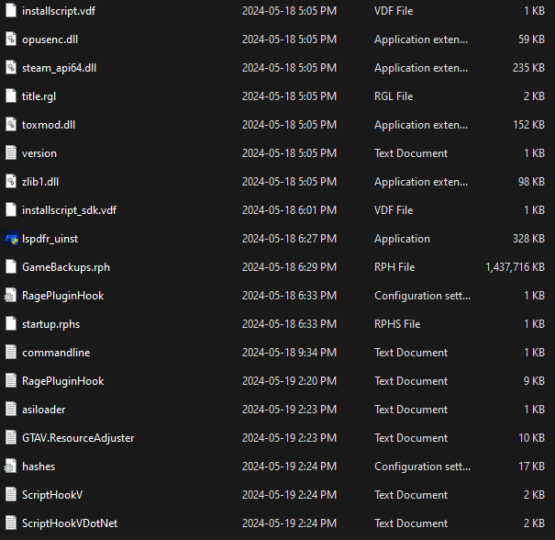
Task: Click the Application type for lspdfr_uinst
Action: [x=402, y=239]
